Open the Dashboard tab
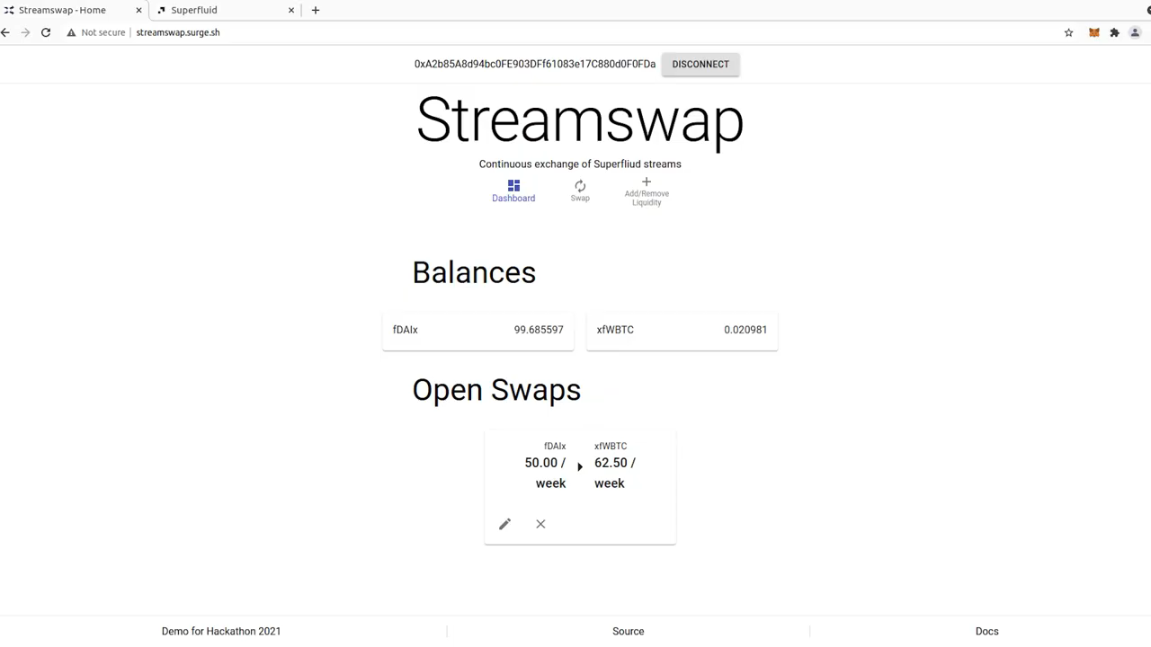This screenshot has width=1151, height=647. (x=513, y=191)
